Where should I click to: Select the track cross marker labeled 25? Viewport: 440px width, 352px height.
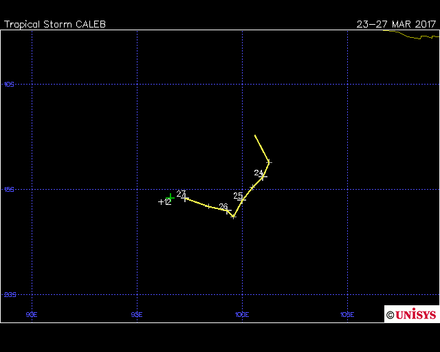tap(242, 200)
